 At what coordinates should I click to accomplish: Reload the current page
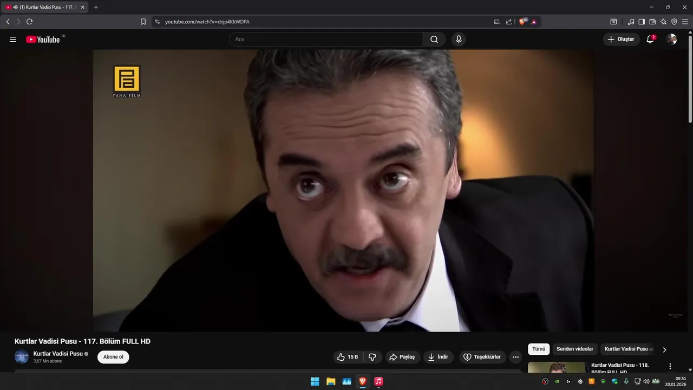30,22
